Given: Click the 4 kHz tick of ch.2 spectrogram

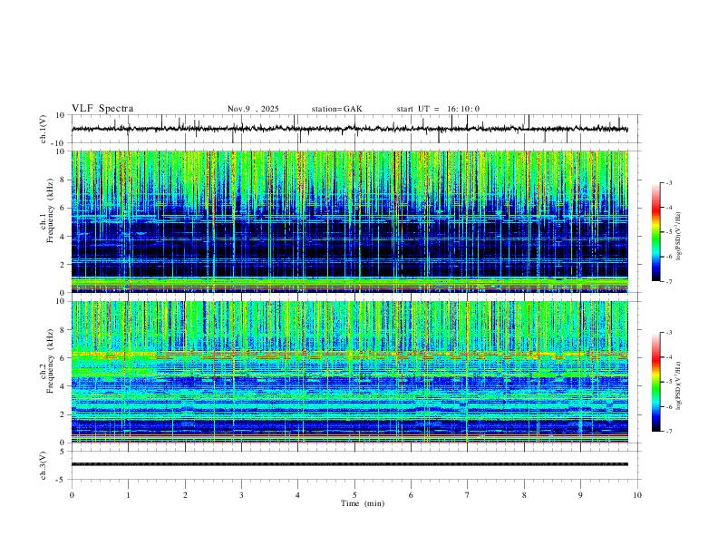Looking at the screenshot, I should (x=63, y=386).
